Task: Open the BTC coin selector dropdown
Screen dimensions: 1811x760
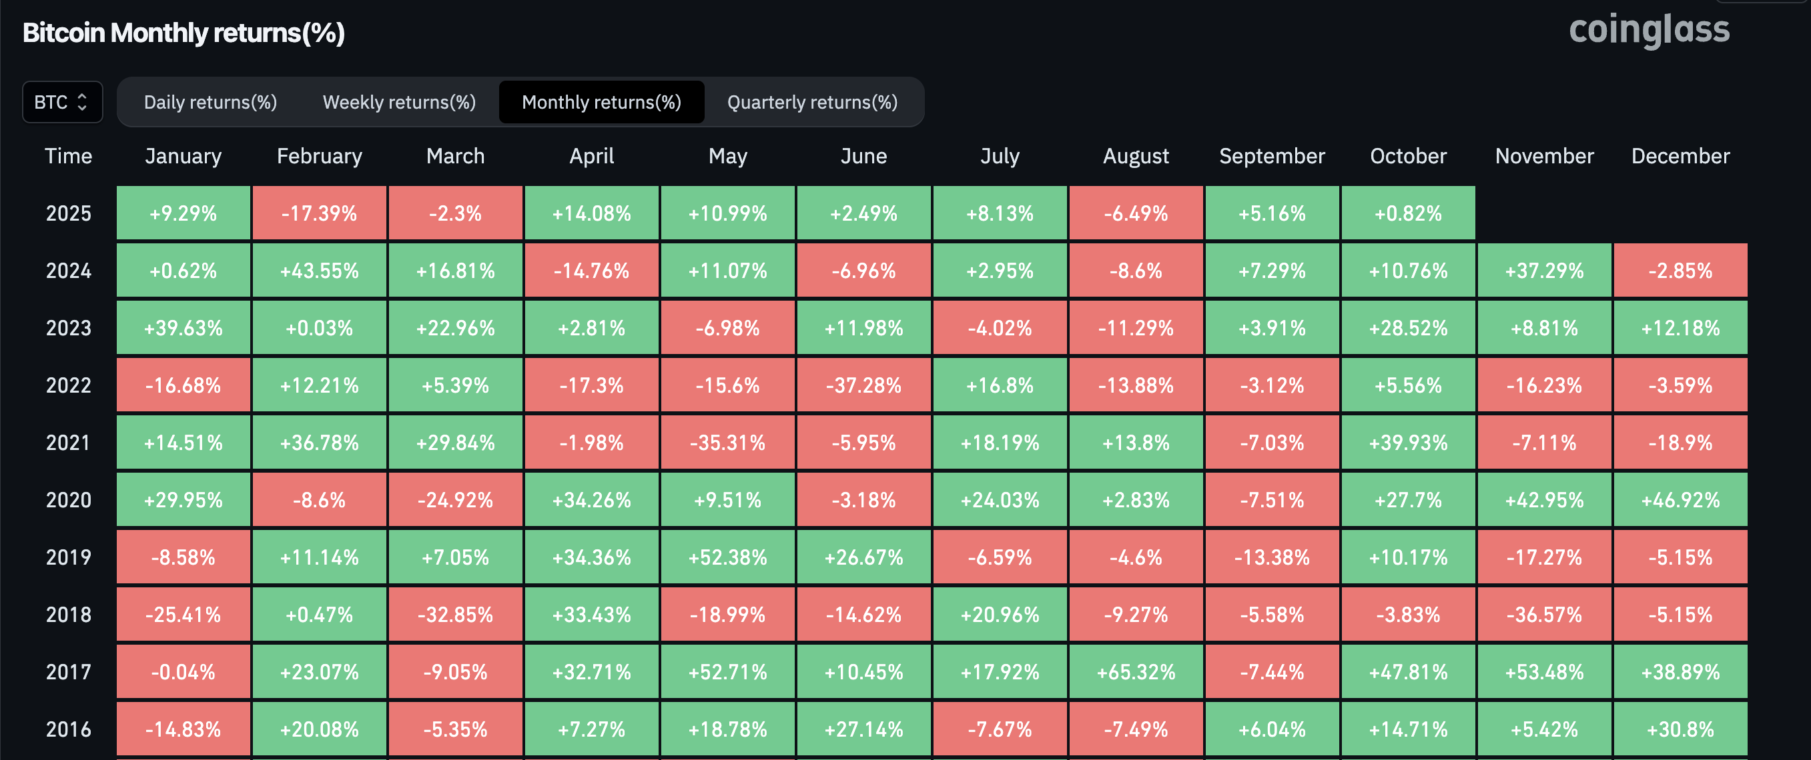Action: (62, 102)
